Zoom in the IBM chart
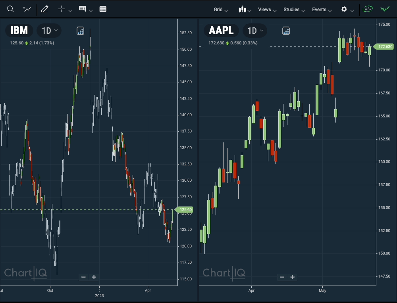The height and width of the screenshot is (303, 397). tap(94, 277)
